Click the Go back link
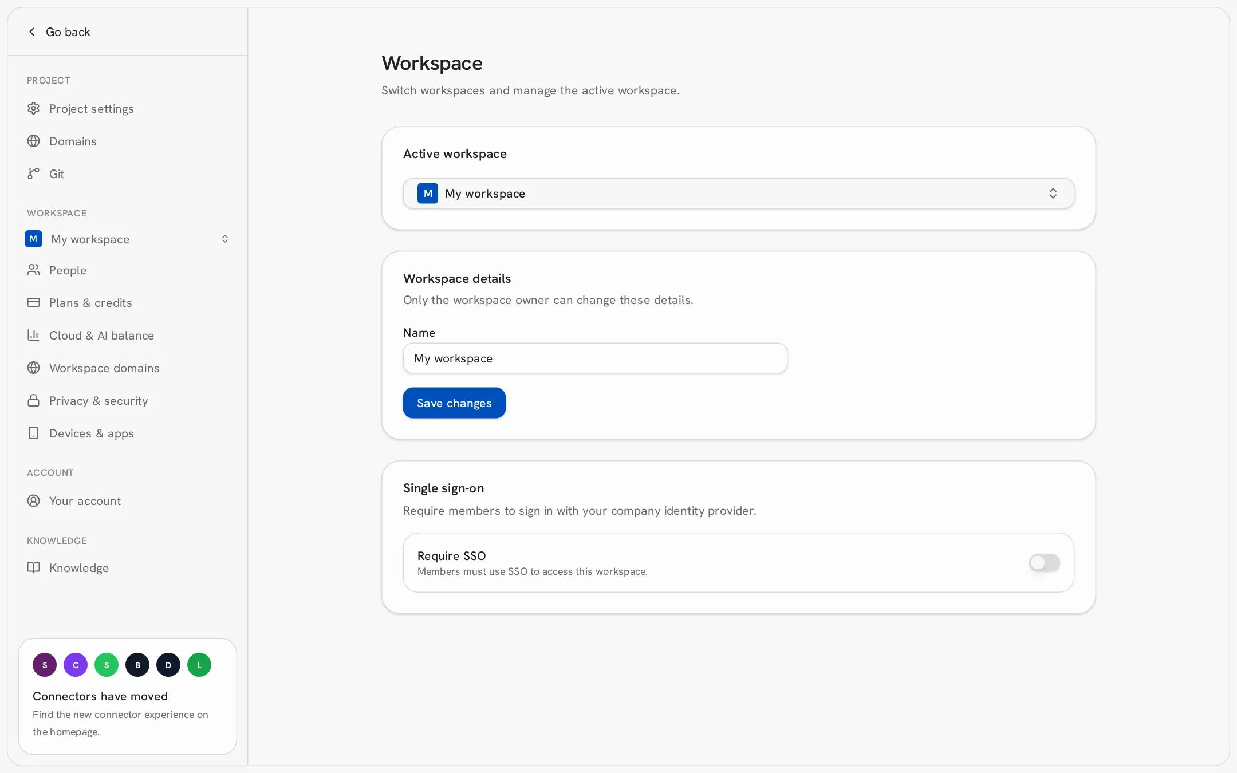 (59, 32)
